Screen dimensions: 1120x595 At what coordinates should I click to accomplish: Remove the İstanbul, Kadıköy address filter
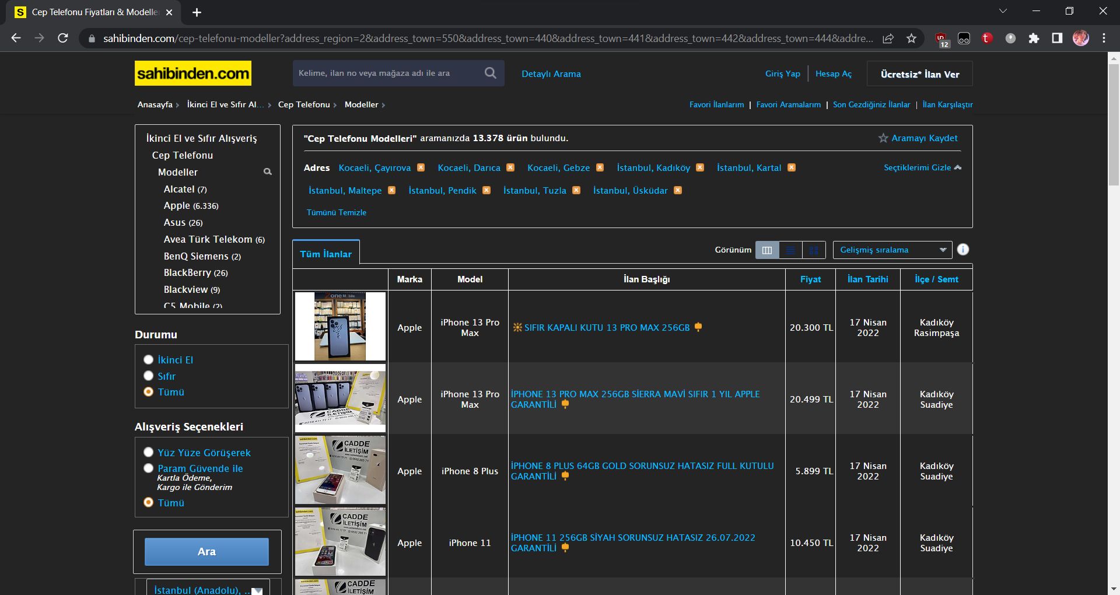pyautogui.click(x=700, y=167)
